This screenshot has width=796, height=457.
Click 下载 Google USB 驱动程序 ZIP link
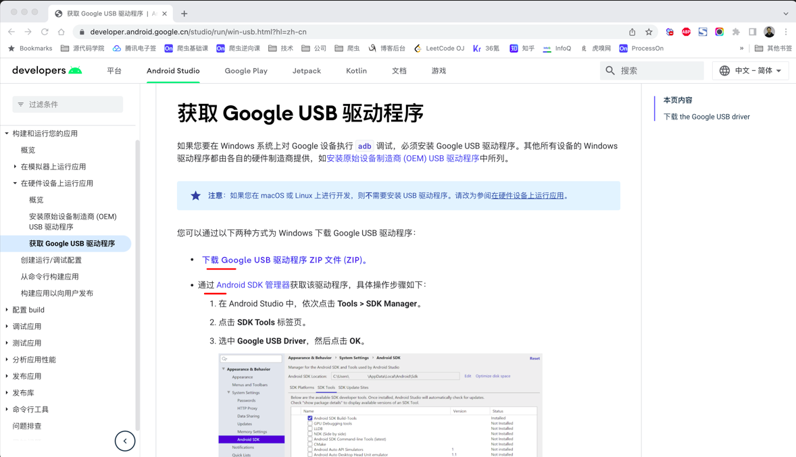pos(284,260)
